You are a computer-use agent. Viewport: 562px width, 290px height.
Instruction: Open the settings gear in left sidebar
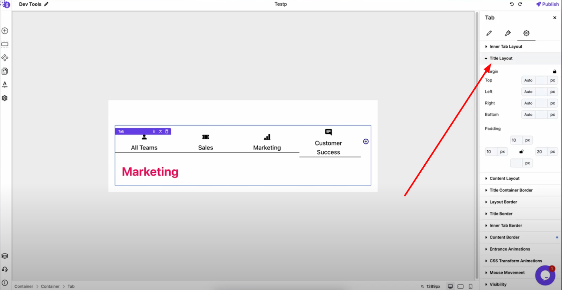click(5, 98)
